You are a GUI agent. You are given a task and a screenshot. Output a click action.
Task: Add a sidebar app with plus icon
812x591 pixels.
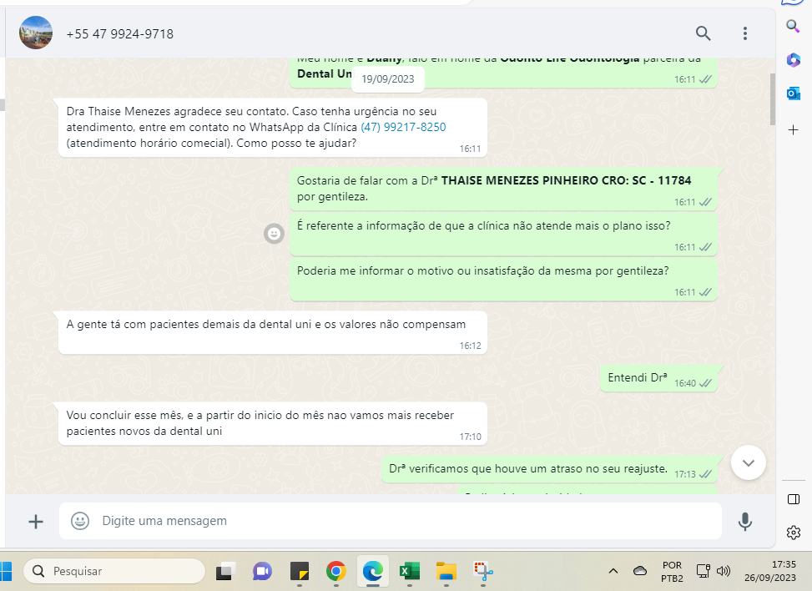pos(793,129)
